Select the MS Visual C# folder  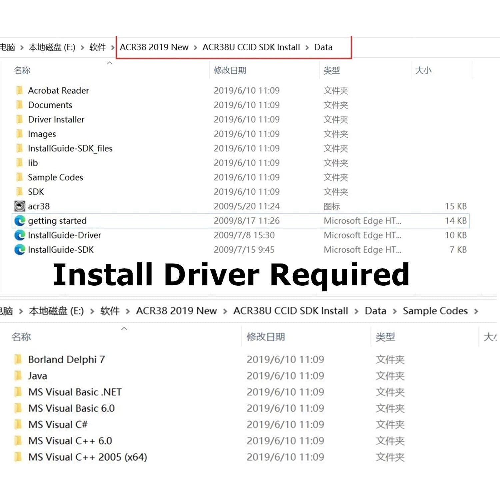click(x=58, y=425)
